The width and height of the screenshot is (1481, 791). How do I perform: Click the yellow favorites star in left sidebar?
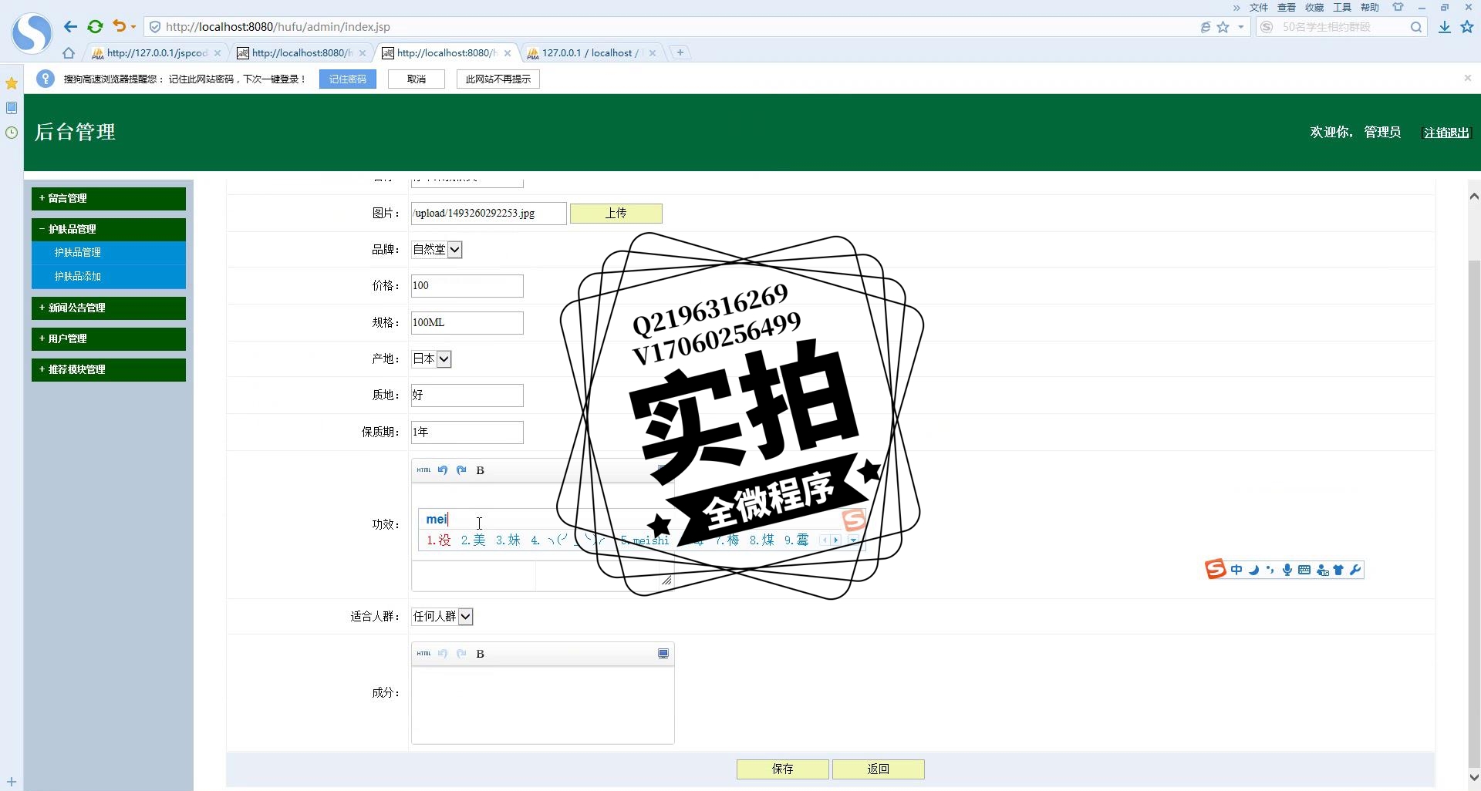[12, 82]
